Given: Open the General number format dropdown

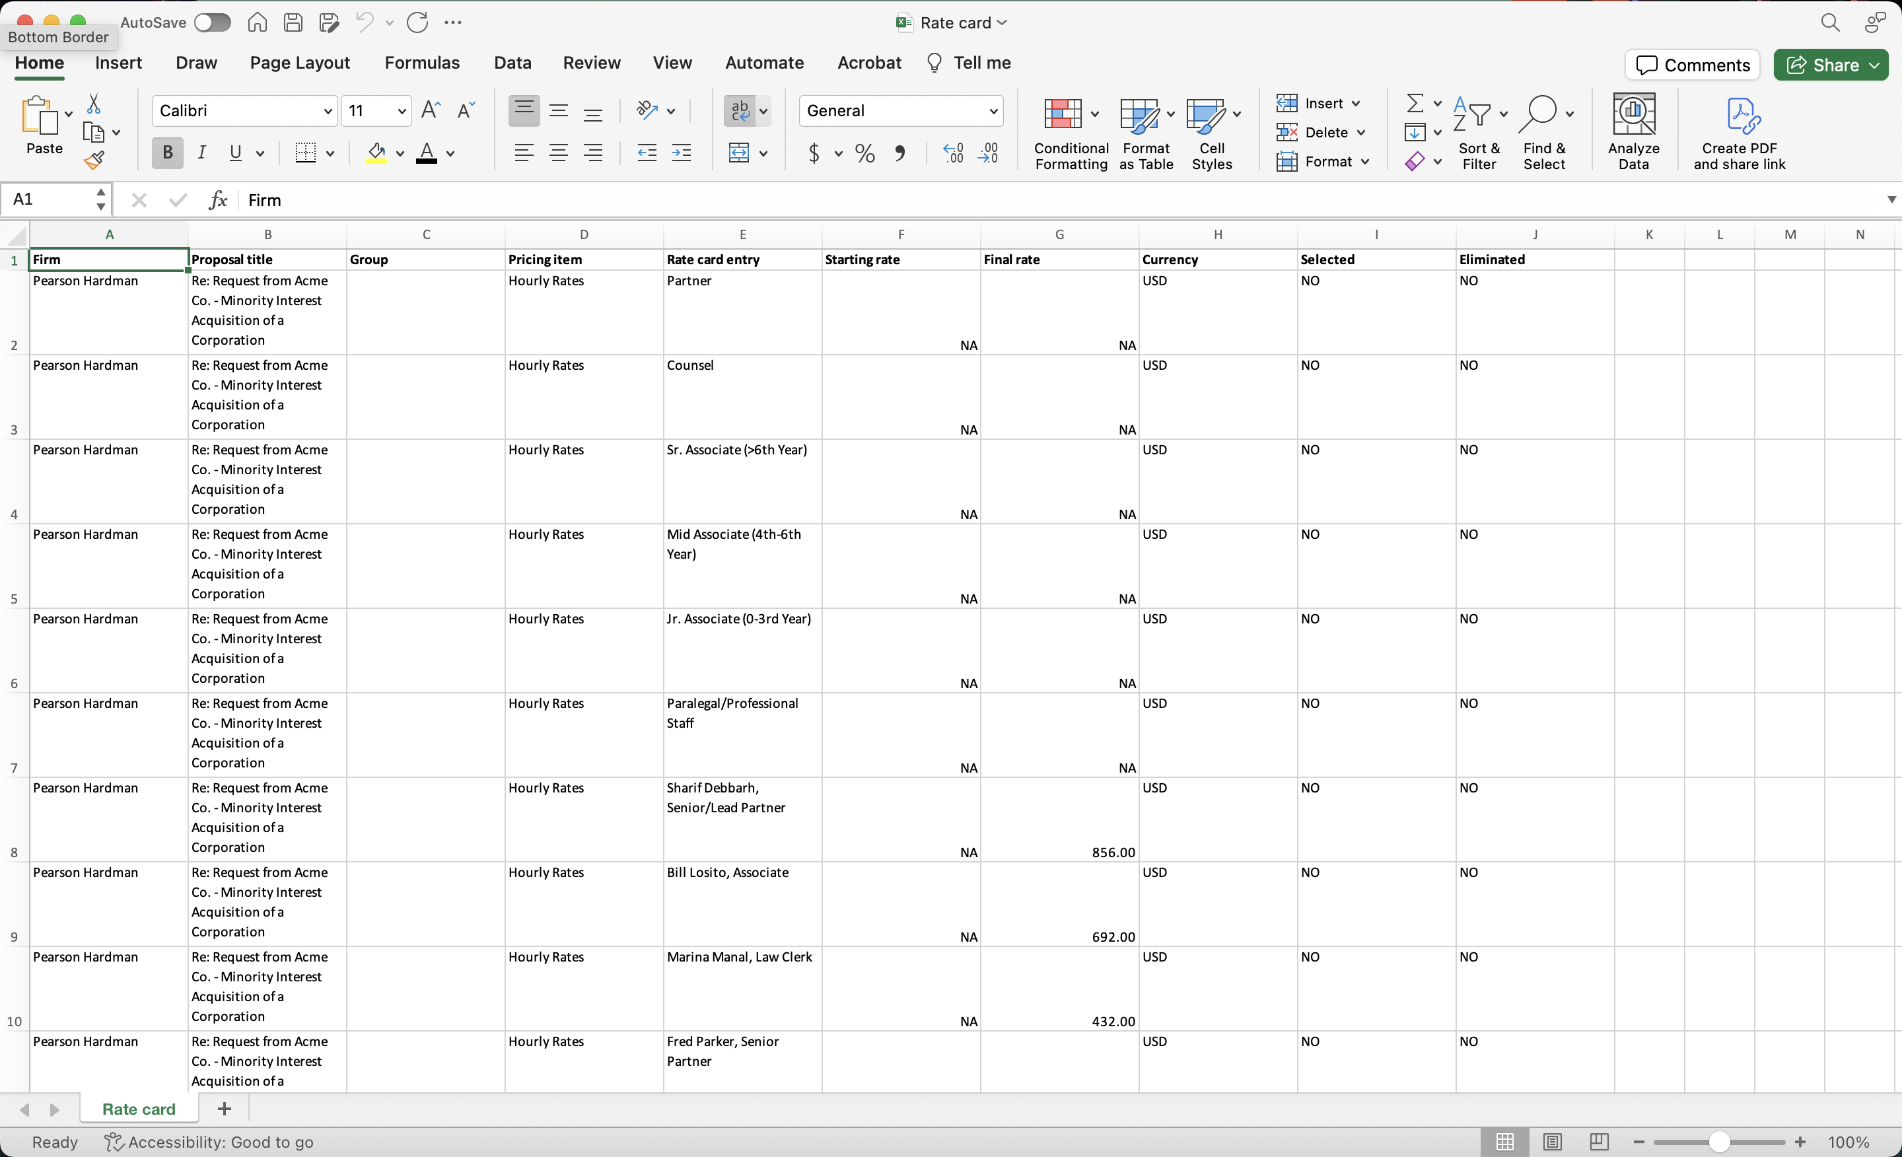Looking at the screenshot, I should tap(993, 111).
